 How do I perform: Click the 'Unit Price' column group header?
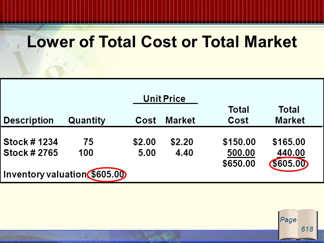click(x=164, y=99)
